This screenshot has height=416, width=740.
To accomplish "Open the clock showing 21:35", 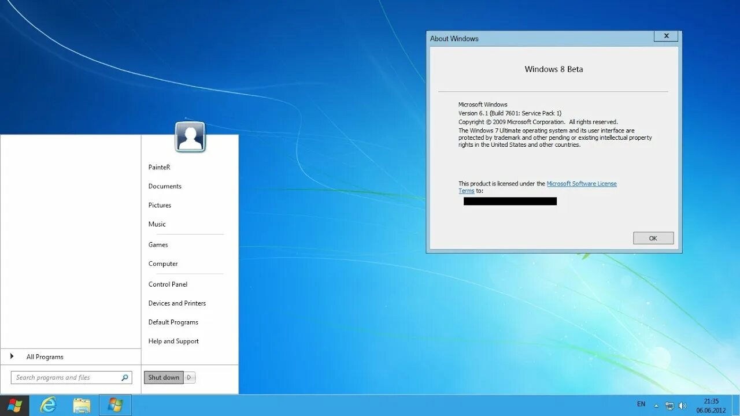I will (711, 406).
